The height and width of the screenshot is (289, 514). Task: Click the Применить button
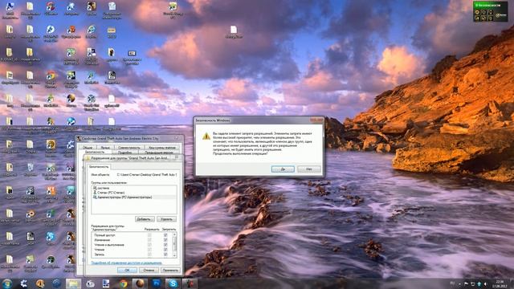click(170, 271)
